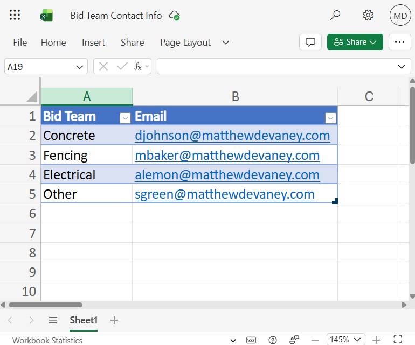Click the insert function fx icon
Screen dimensions: 415x345
pos(138,66)
